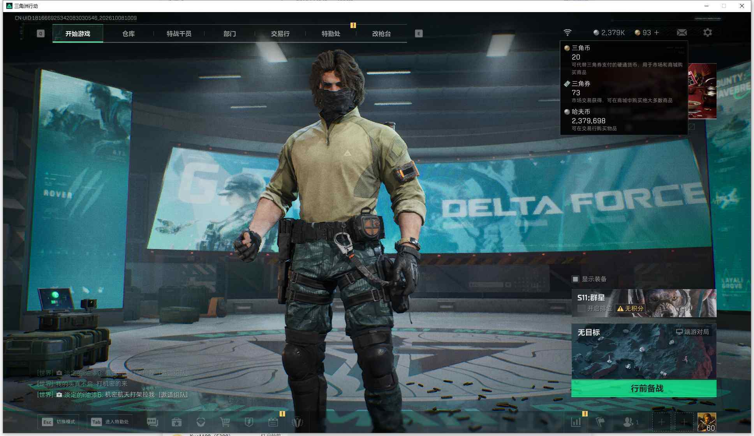Click the empty invite slot beside the friends count

(662, 422)
